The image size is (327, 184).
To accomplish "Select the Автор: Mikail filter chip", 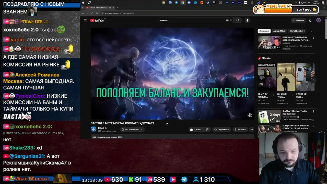I will click(x=279, y=31).
